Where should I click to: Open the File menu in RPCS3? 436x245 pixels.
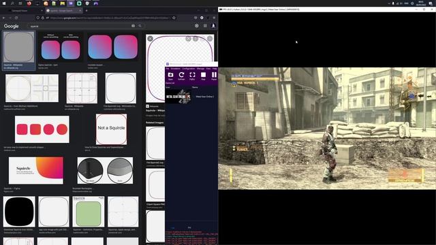pos(168,69)
